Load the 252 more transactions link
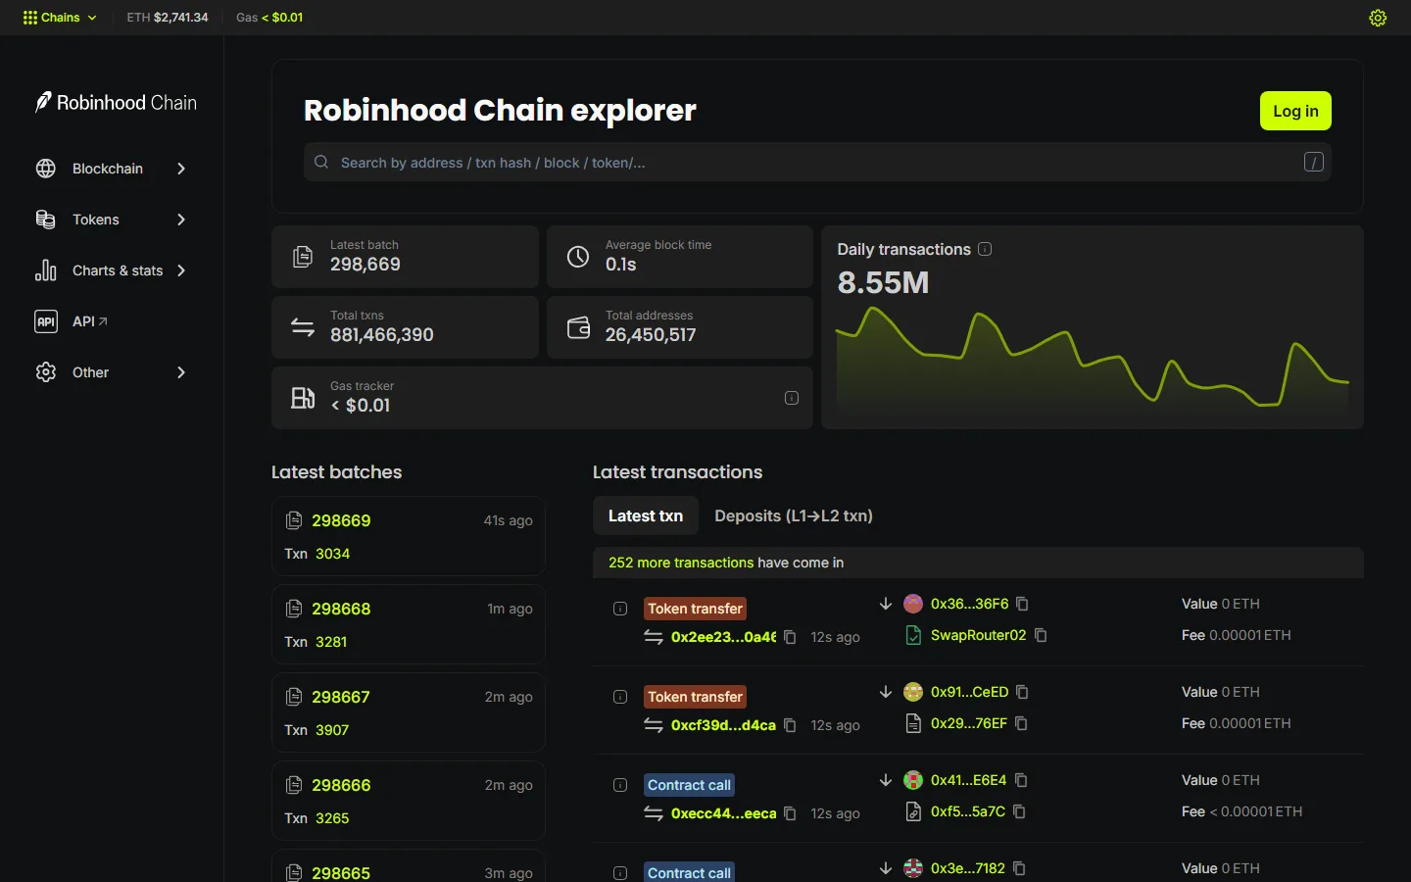 point(681,563)
